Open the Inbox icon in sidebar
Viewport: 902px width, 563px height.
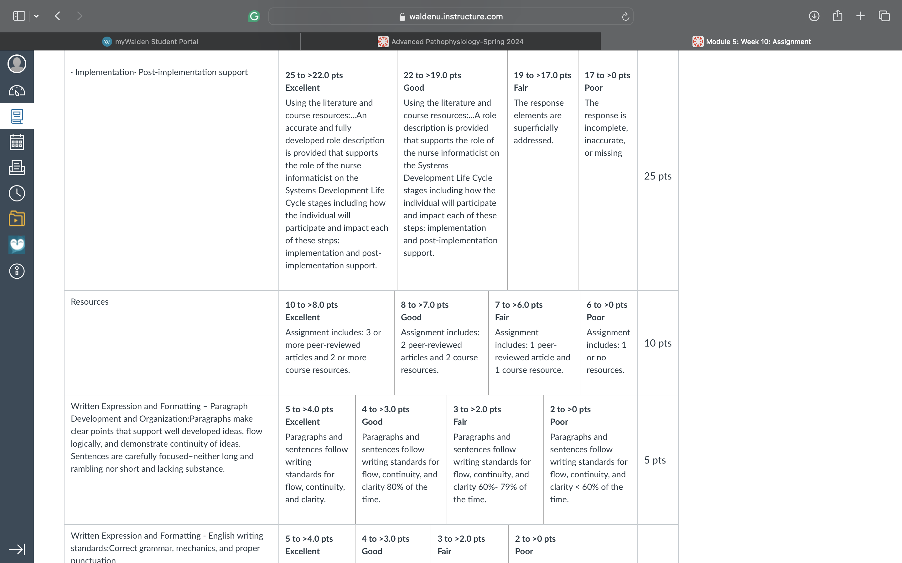coord(17,168)
